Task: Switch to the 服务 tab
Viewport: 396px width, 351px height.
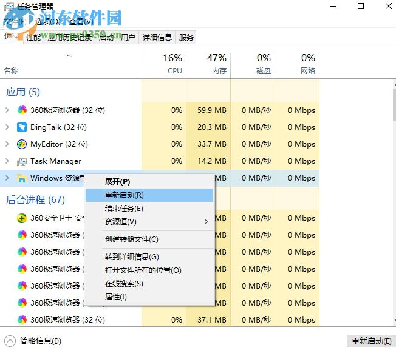Action: point(186,38)
